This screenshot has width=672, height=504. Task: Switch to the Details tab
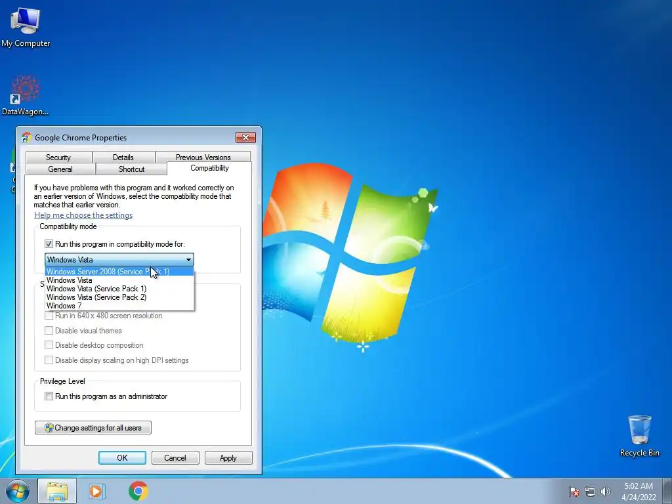(x=123, y=157)
